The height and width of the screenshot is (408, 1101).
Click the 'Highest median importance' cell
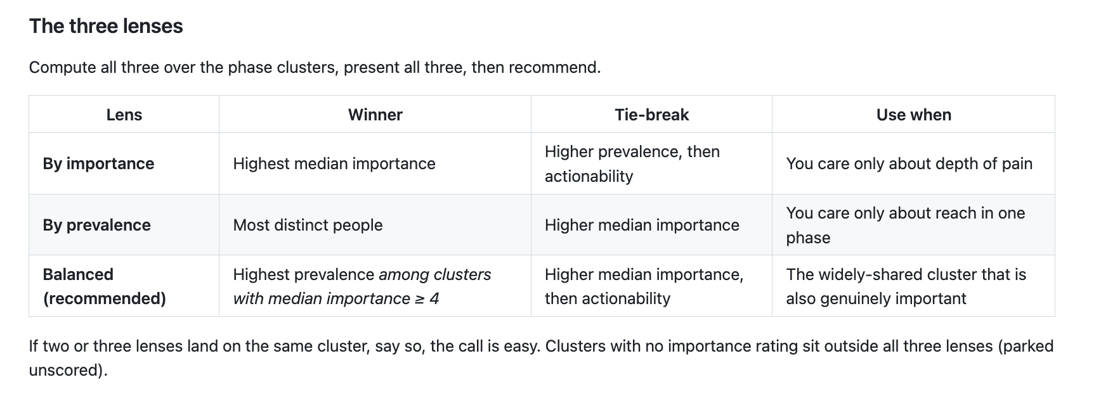coord(334,163)
